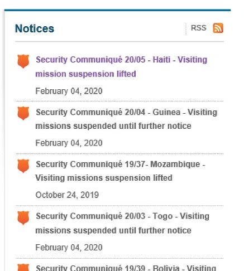Open Security Communiqué 19/37 Mozambique notice
This screenshot has width=244, height=271.
[120, 171]
